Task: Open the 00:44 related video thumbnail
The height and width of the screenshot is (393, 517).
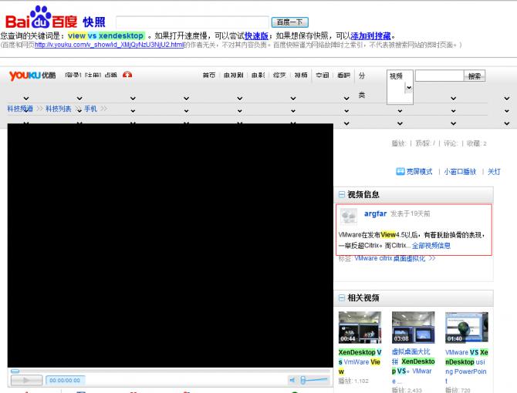Action: tap(360, 327)
